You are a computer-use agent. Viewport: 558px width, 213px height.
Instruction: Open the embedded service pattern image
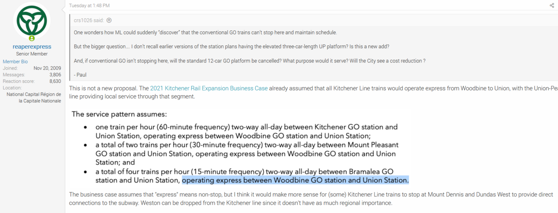click(240, 148)
